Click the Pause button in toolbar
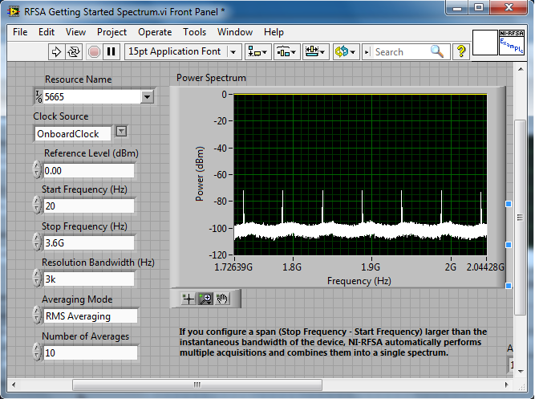Viewport: 535px width, 399px height. 111,51
